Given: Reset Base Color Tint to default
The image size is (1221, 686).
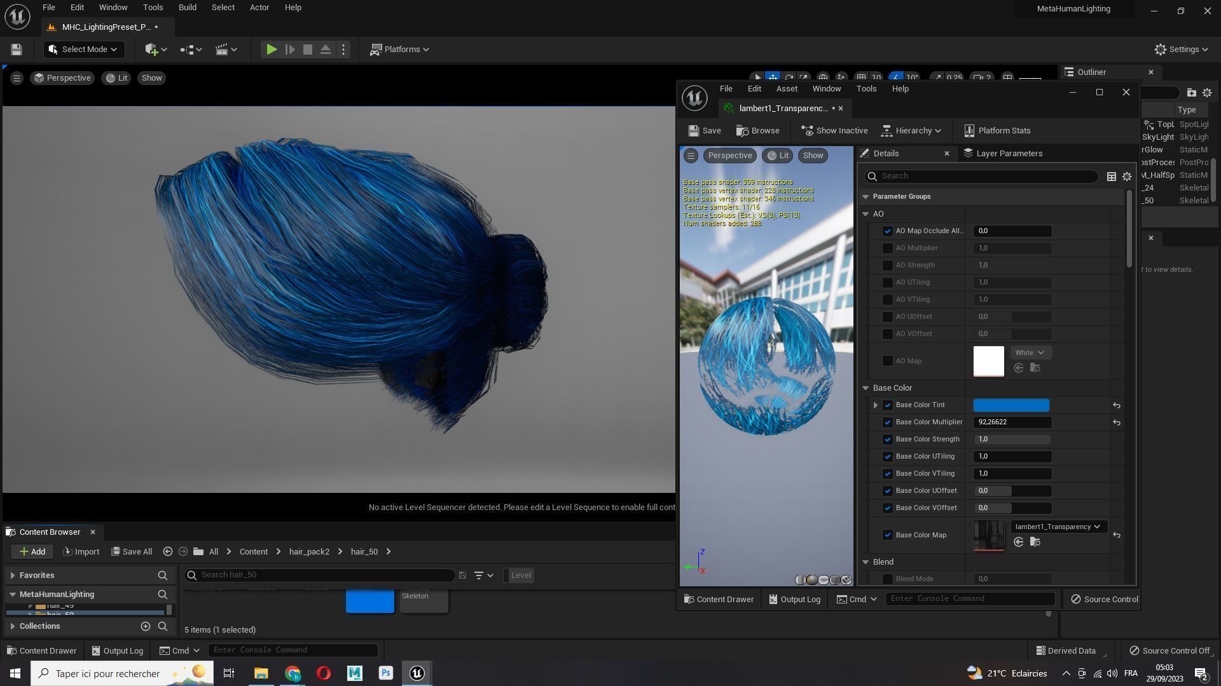Looking at the screenshot, I should pos(1117,405).
